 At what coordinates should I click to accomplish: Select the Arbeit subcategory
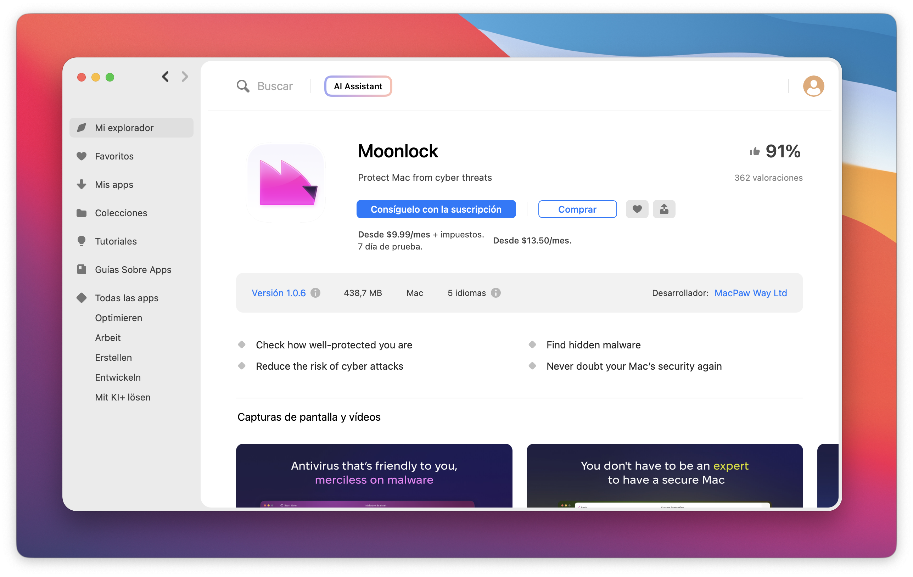click(108, 338)
